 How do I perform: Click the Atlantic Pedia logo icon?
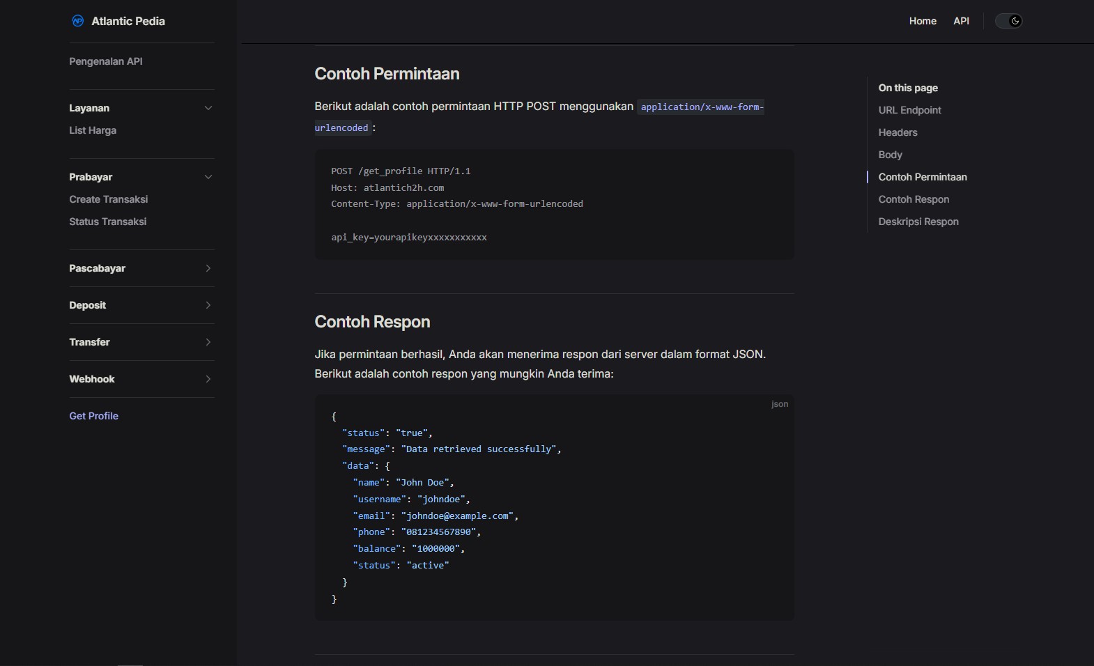pyautogui.click(x=78, y=21)
